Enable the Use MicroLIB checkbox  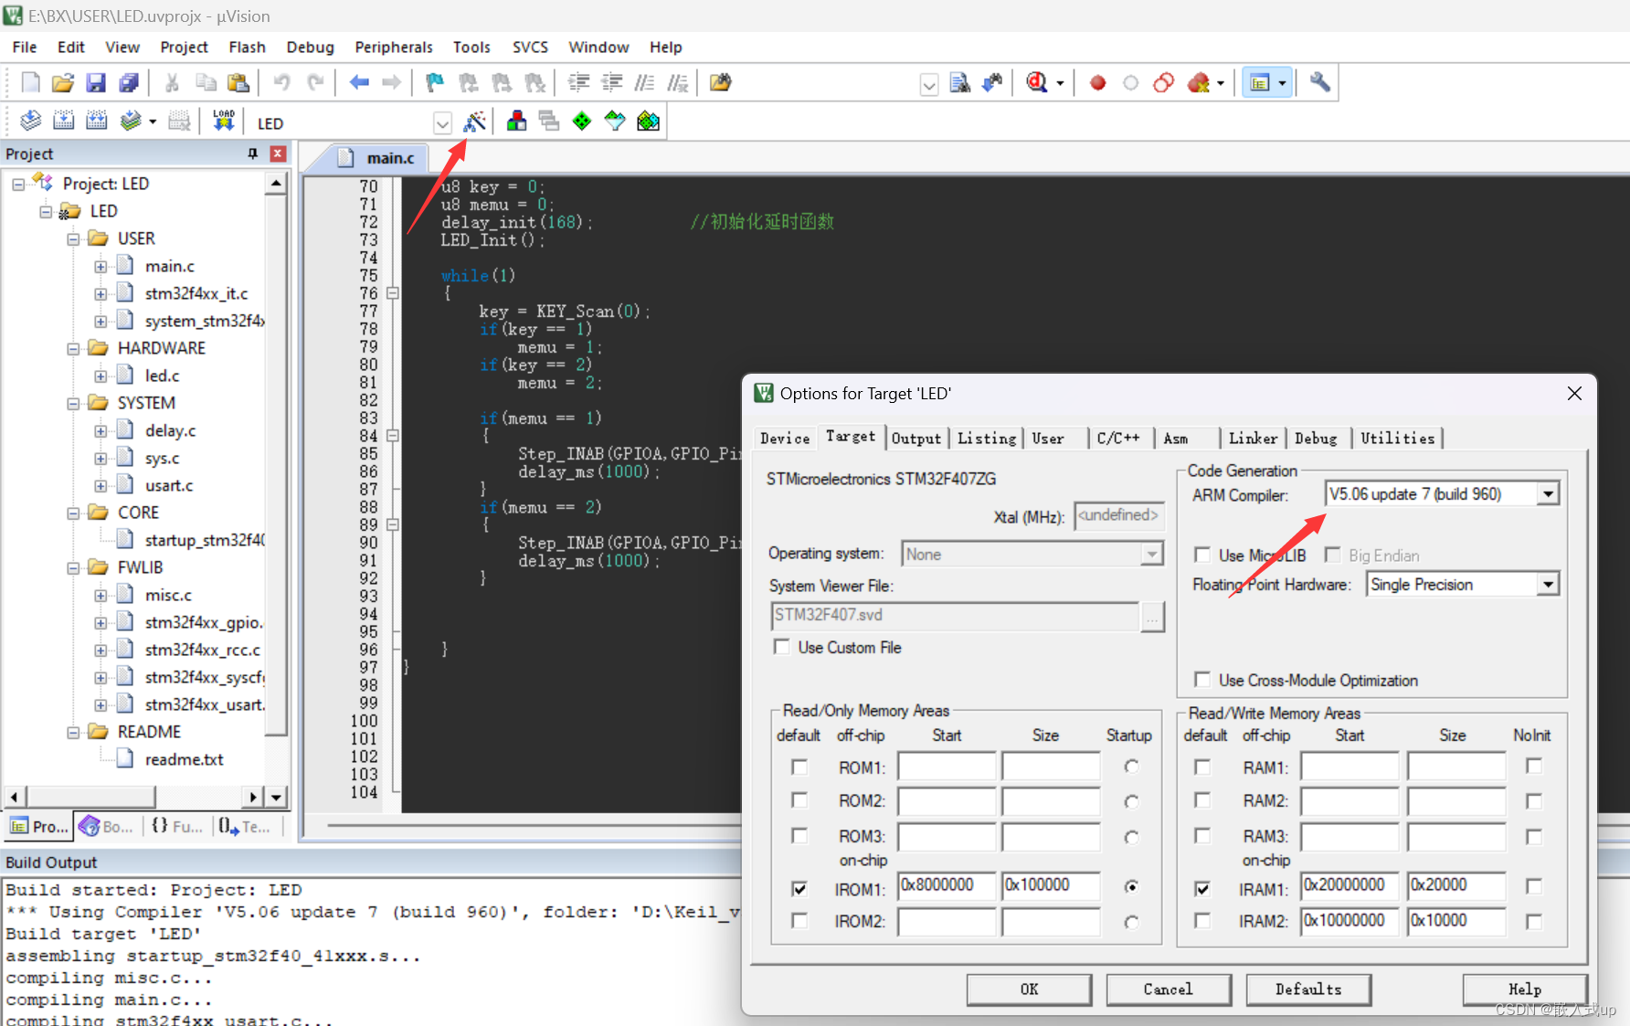[1203, 555]
